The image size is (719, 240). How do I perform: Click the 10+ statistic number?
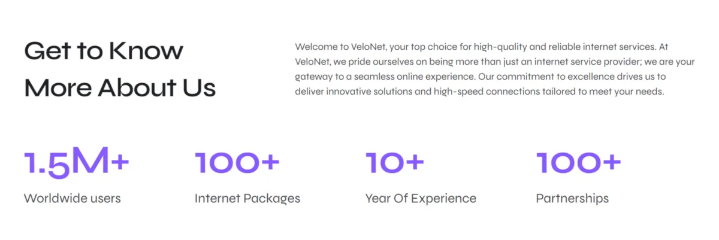point(395,163)
